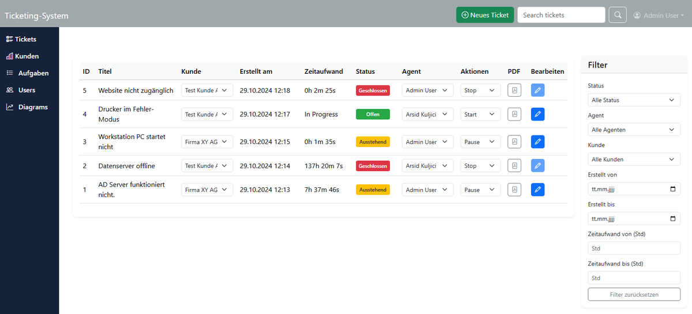The image size is (692, 314).
Task: Open the Aufgaben sidebar item
Action: [x=33, y=73]
